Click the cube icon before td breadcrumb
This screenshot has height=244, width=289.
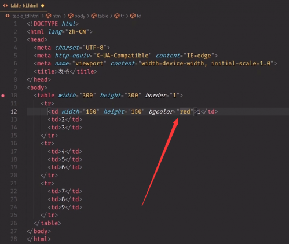click(133, 16)
